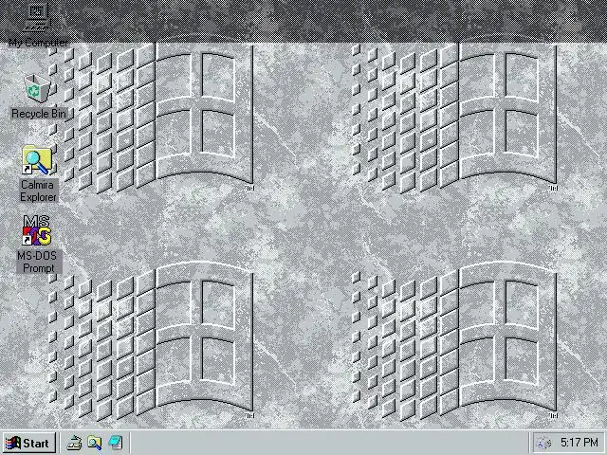Click the 'Calmira Explorer' label text
Image resolution: width=607 pixels, height=455 pixels.
tap(38, 191)
